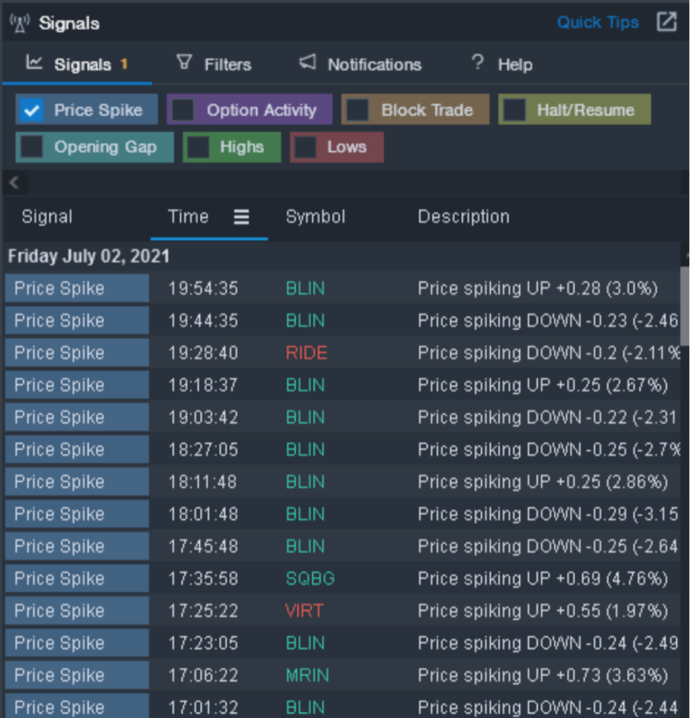Click the time 18:11:48
The image size is (690, 718).
click(203, 482)
